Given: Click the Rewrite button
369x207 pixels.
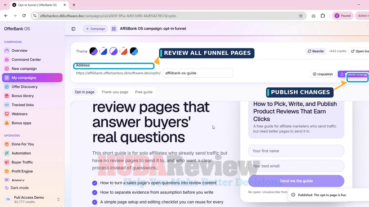Looking at the screenshot, I should (x=316, y=51).
